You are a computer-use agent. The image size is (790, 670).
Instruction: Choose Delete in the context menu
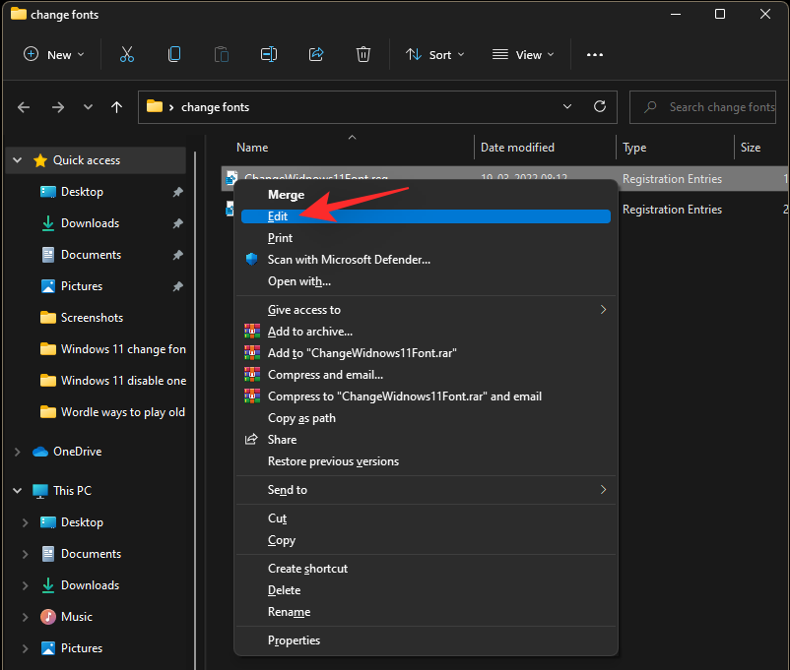pos(426,590)
